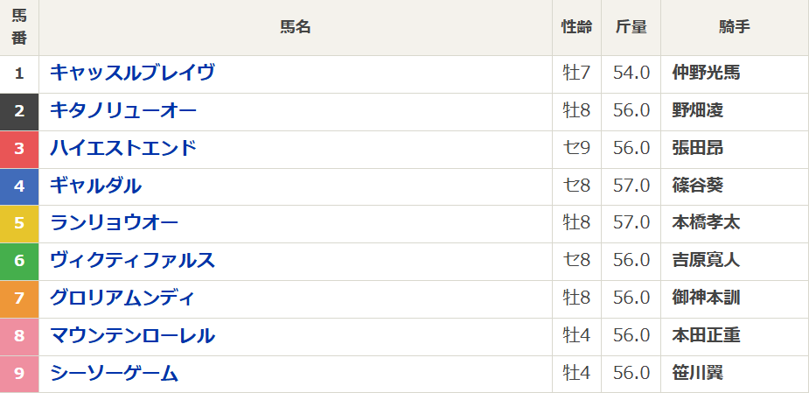Click jockey name 仲野光馬

[x=707, y=73]
